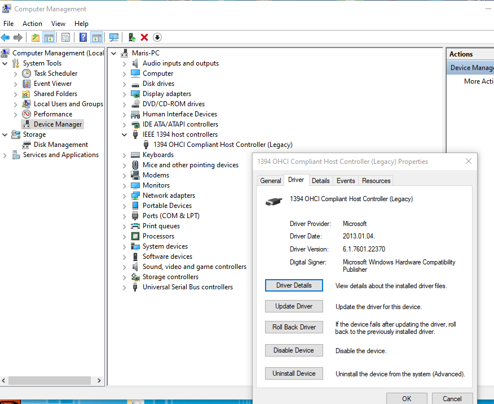The image size is (494, 404).
Task: Click the DVD/CD-ROM drives icon
Action: 135,104
